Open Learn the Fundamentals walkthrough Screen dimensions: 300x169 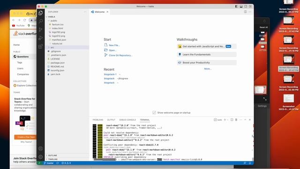point(207,54)
